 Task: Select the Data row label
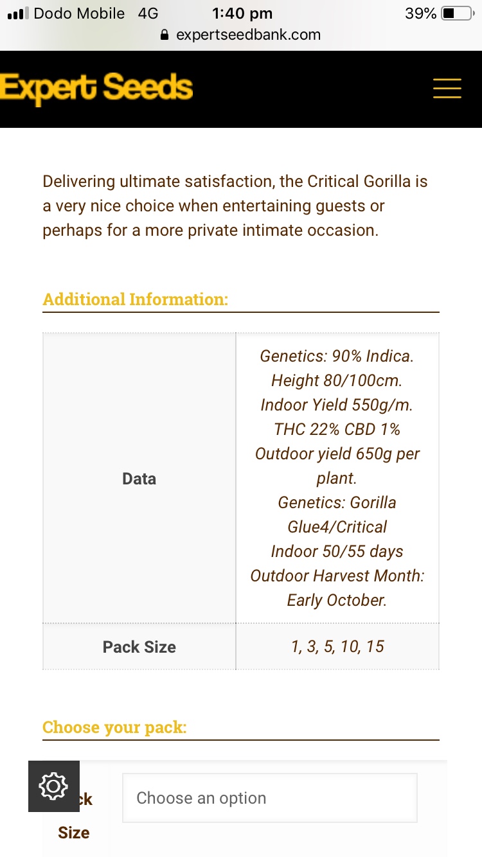pos(139,479)
